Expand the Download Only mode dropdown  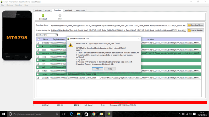pyautogui.click(x=56, y=35)
